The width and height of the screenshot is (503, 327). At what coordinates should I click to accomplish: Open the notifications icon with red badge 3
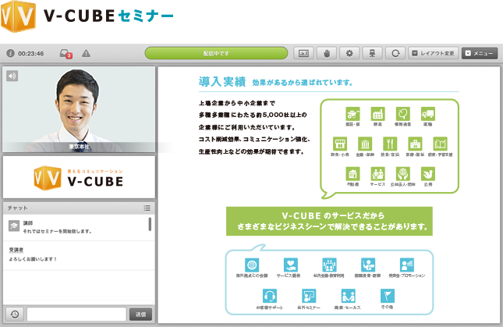(x=66, y=54)
